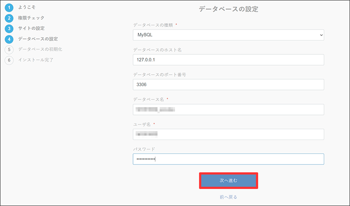Viewport: 350px width, 206px height.
Task: Focus the host name field with 127.0.0.1
Action: click(228, 59)
